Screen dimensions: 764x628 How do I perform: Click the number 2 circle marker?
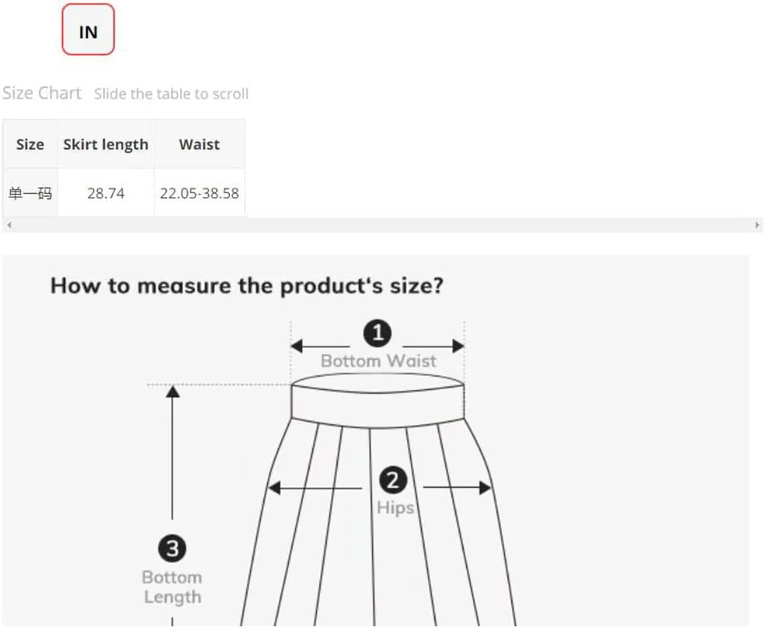(393, 481)
